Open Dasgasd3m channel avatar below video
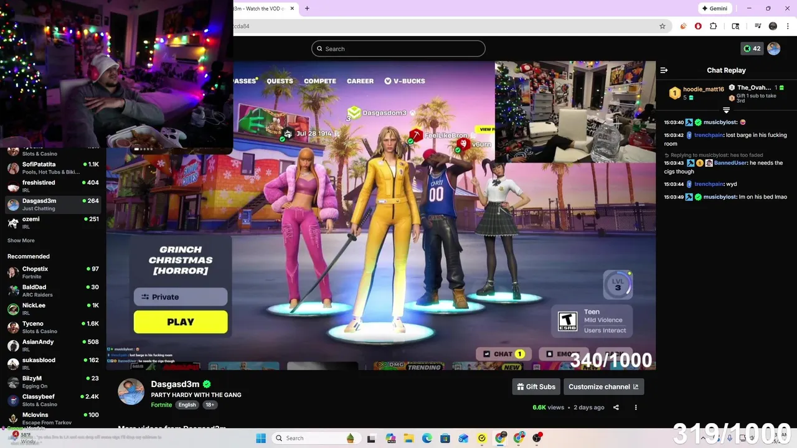 [131, 391]
